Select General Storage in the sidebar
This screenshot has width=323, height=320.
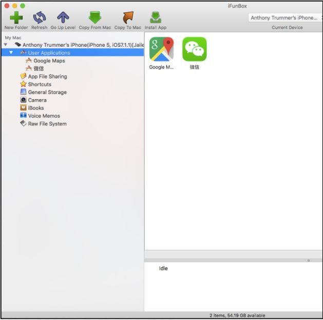click(x=47, y=92)
